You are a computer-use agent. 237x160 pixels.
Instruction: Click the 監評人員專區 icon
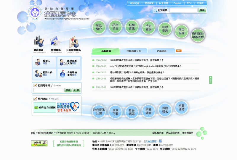38,74
